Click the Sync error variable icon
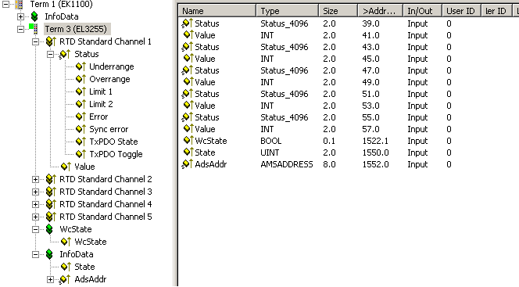This screenshot has height=287, width=519. (x=81, y=129)
